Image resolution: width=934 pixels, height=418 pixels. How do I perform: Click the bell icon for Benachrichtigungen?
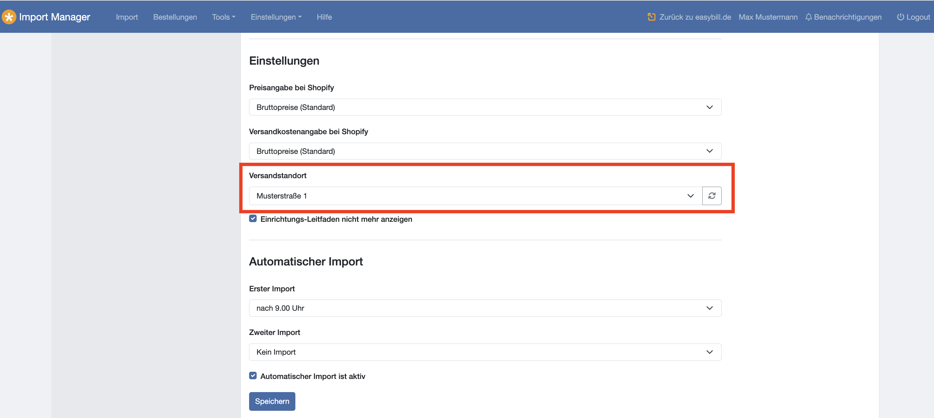[x=808, y=17]
